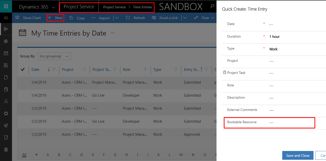Image resolution: width=326 pixels, height=161 pixels.
Task: Click the Copy command
Action: point(77,18)
